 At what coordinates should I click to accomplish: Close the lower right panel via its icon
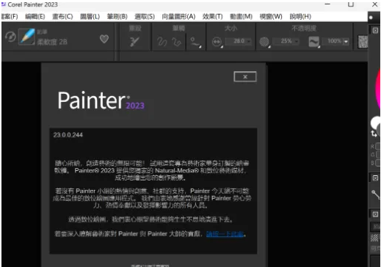[x=375, y=214]
